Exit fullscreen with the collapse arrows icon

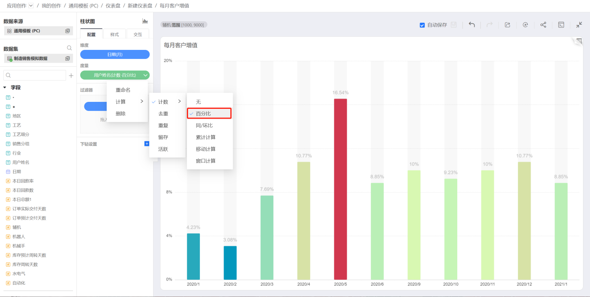pyautogui.click(x=579, y=25)
